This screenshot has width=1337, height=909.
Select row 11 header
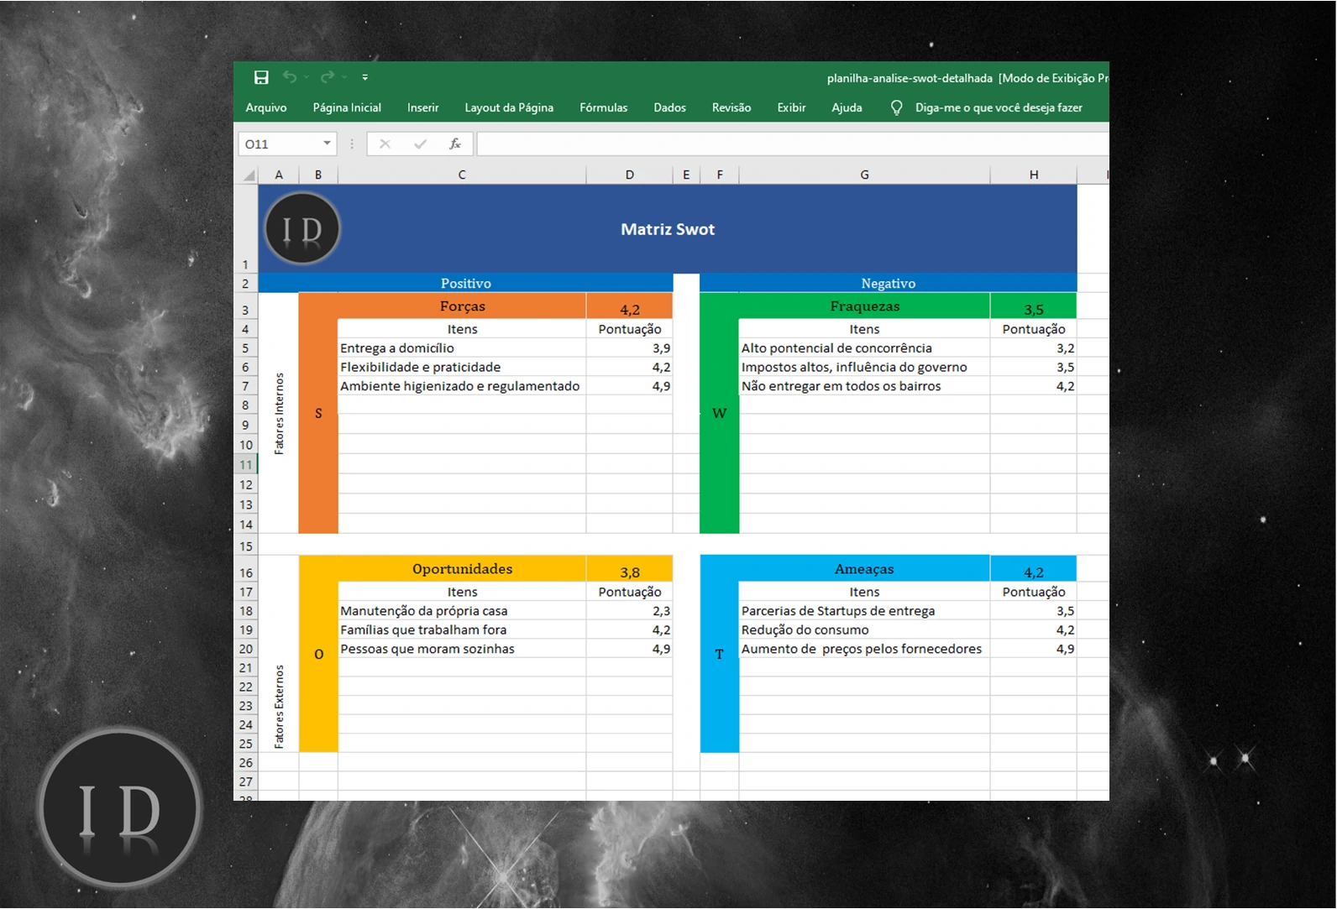(x=246, y=464)
